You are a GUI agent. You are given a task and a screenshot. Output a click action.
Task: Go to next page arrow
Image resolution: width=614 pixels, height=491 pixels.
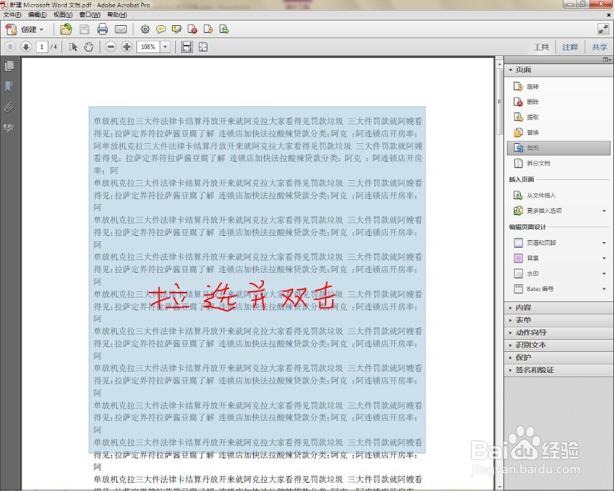coord(26,47)
